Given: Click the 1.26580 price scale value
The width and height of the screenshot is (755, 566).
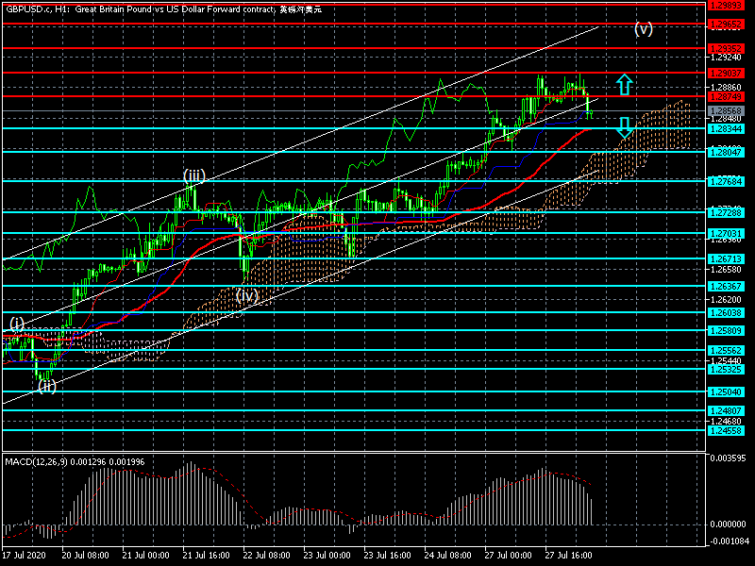Looking at the screenshot, I should point(726,270).
